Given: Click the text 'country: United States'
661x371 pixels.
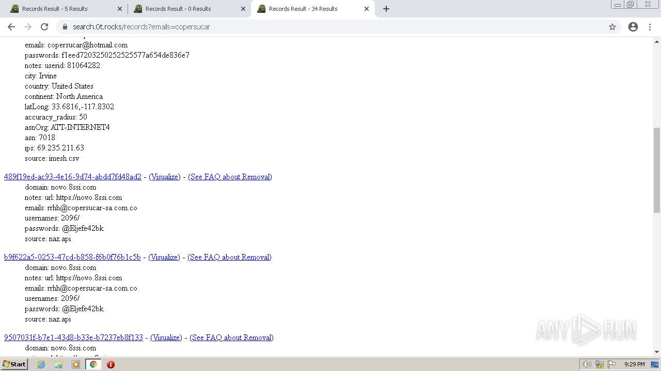Looking at the screenshot, I should [59, 86].
